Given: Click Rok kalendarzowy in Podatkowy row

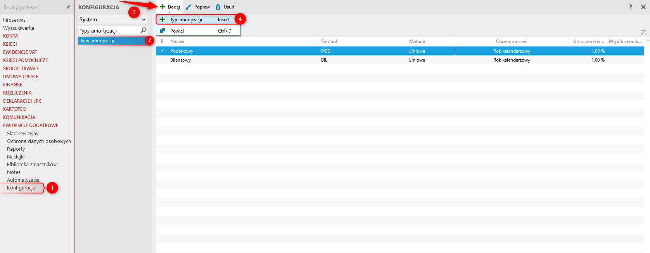Looking at the screenshot, I should click(512, 51).
